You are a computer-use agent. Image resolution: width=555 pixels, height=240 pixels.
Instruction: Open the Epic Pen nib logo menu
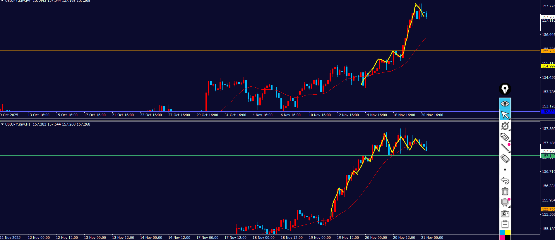[505, 89]
